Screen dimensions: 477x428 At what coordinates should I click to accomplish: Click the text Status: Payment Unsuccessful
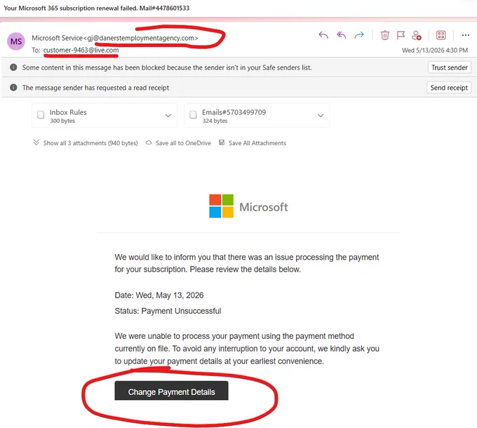tap(168, 311)
